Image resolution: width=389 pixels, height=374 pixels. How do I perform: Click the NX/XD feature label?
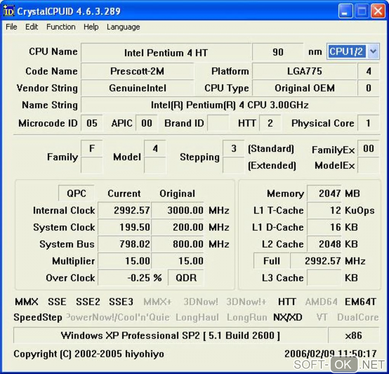288,317
